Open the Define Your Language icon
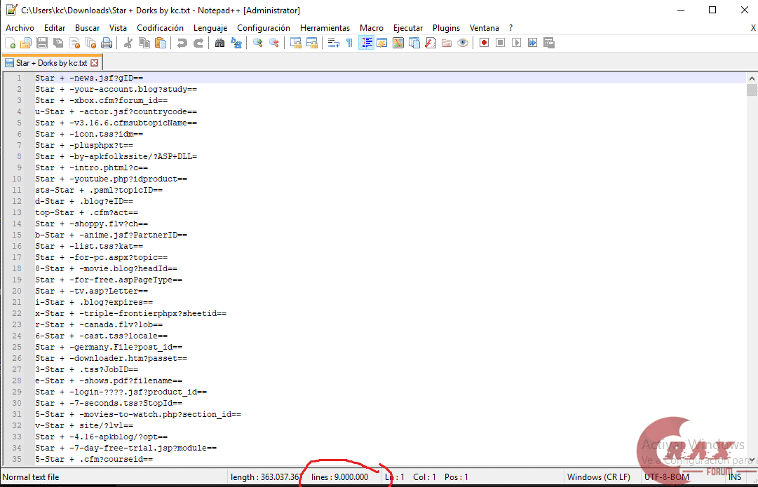This screenshot has height=487, width=758. point(382,43)
